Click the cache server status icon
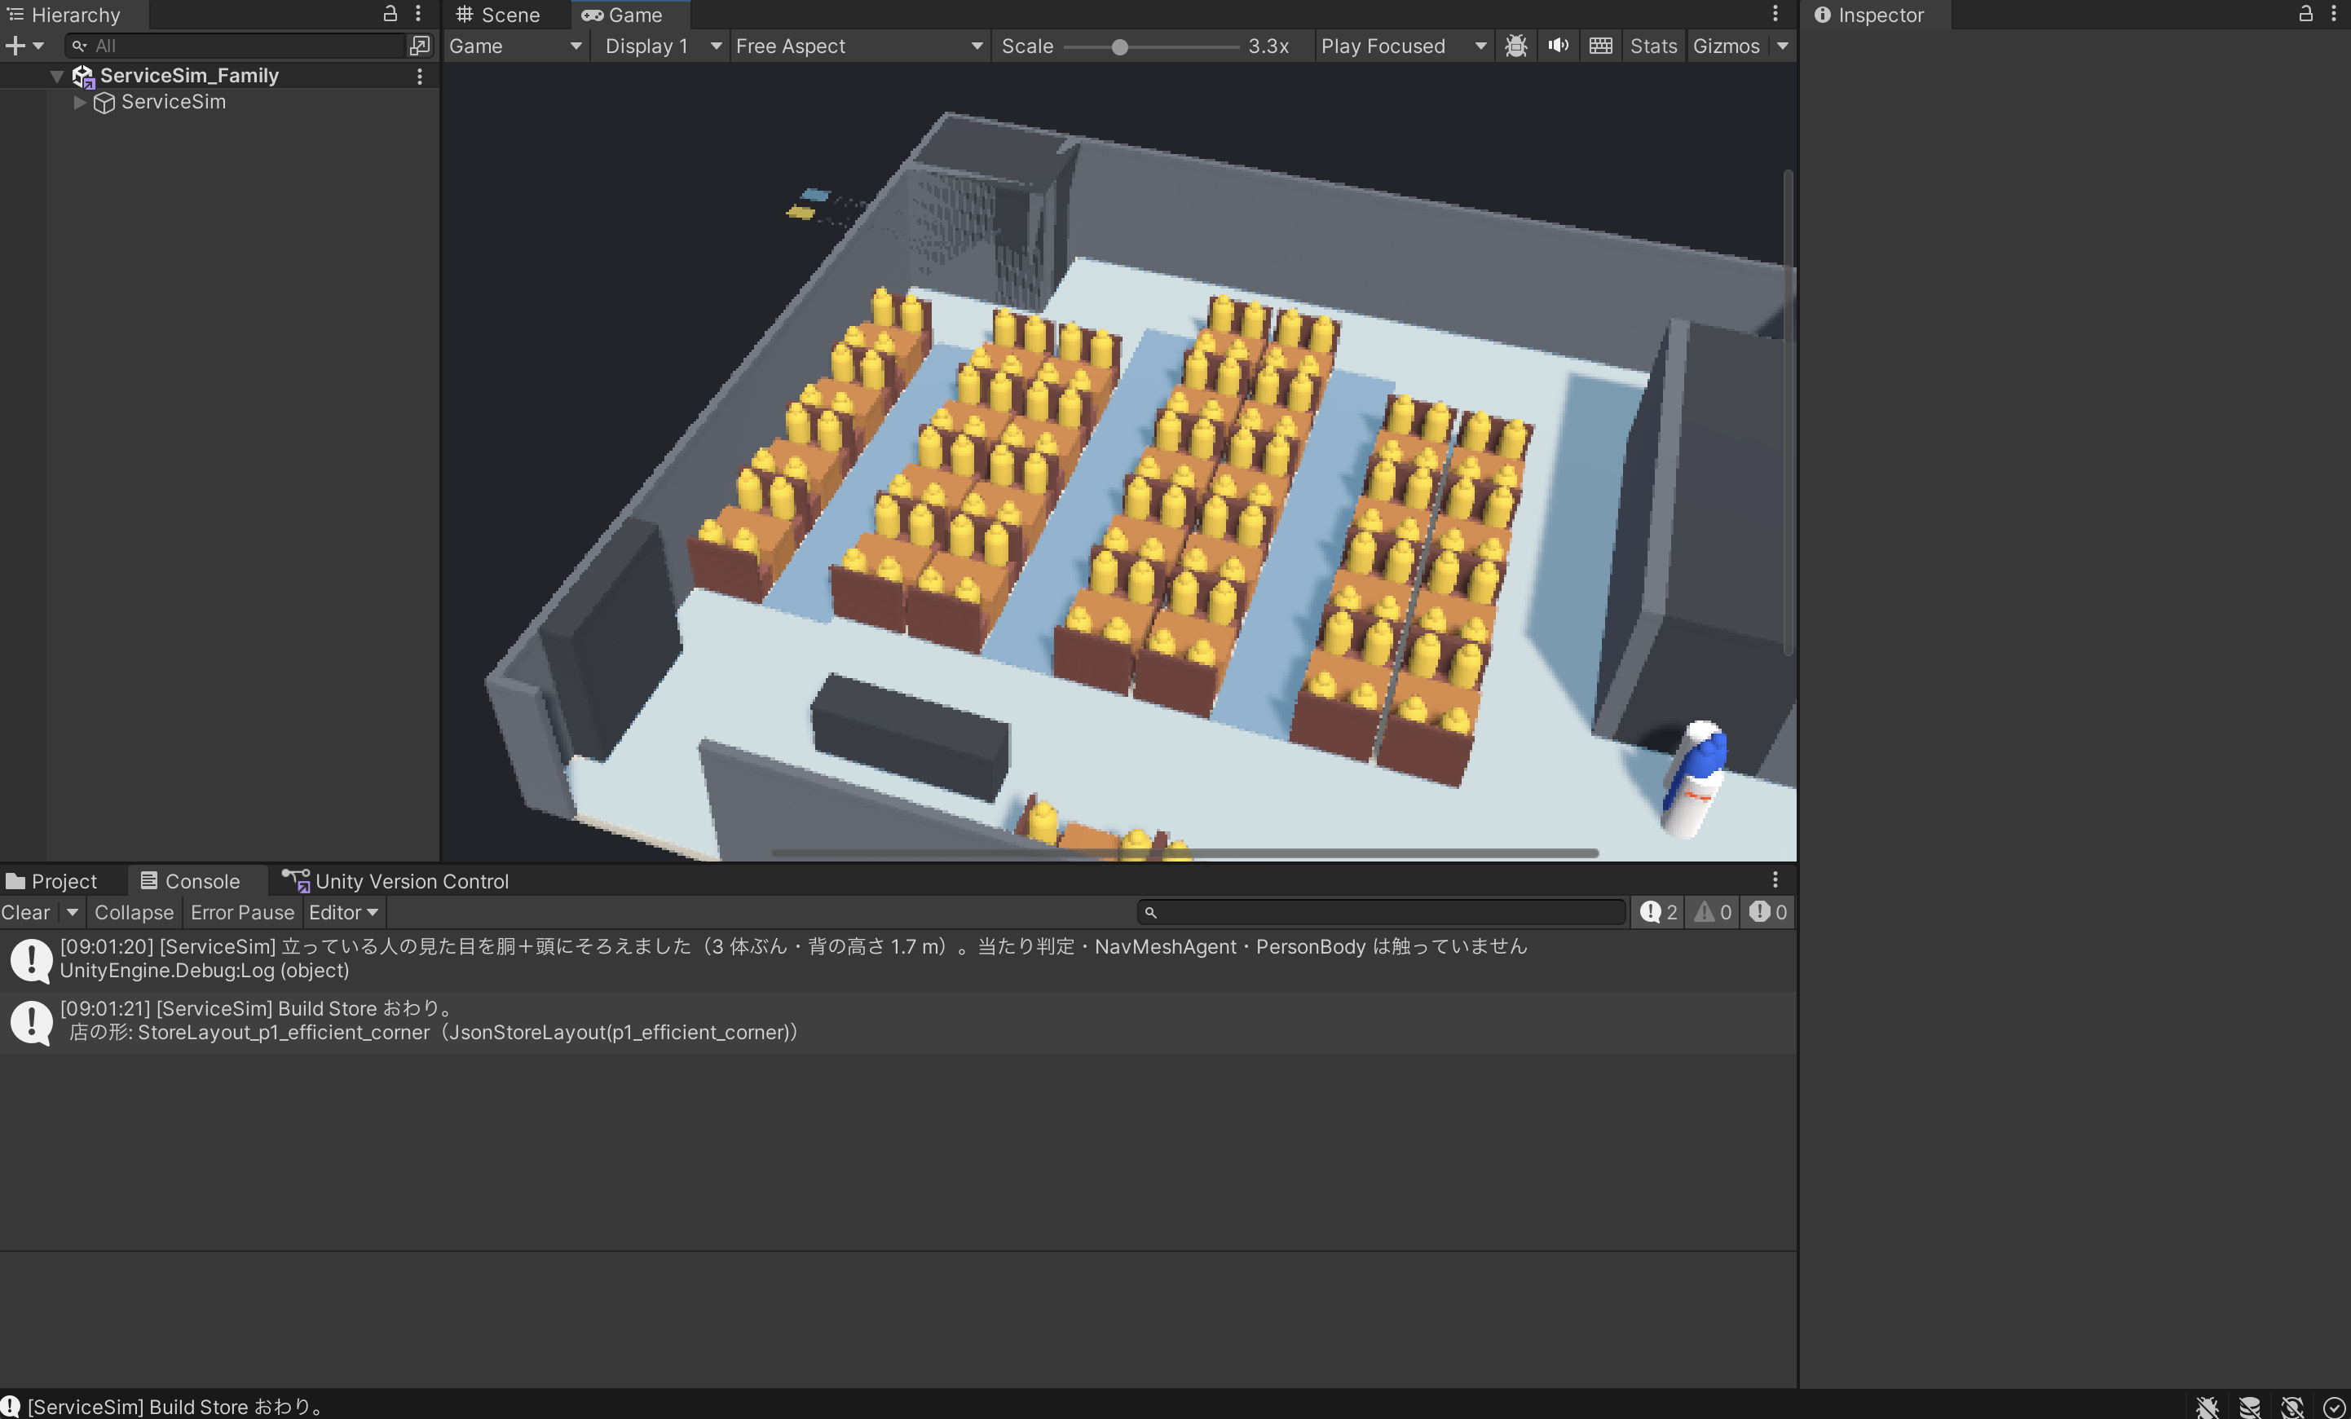The width and height of the screenshot is (2351, 1419). [2249, 1406]
